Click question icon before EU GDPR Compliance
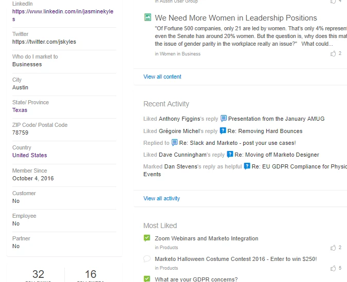Viewport: 347px width, 282px height. tap(247, 166)
